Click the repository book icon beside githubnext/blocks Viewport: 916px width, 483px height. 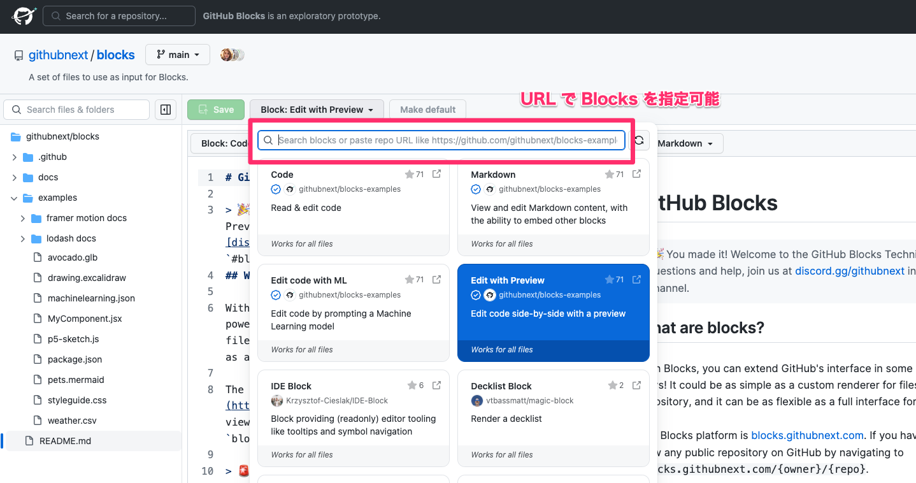[18, 55]
